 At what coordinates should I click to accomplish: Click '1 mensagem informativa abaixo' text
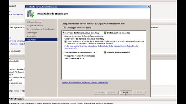(x=79, y=28)
